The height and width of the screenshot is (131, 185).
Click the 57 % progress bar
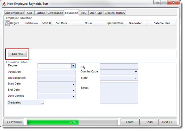[72, 122]
